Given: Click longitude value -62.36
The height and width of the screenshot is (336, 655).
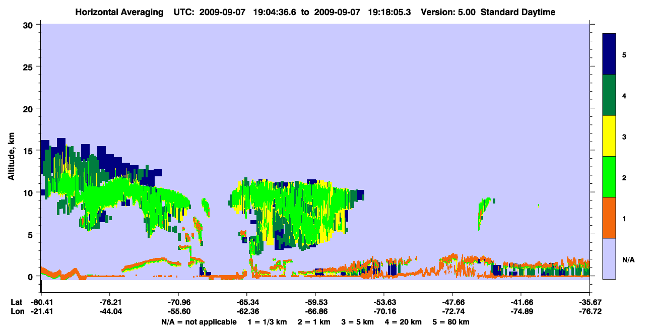Looking at the screenshot, I should (246, 311).
